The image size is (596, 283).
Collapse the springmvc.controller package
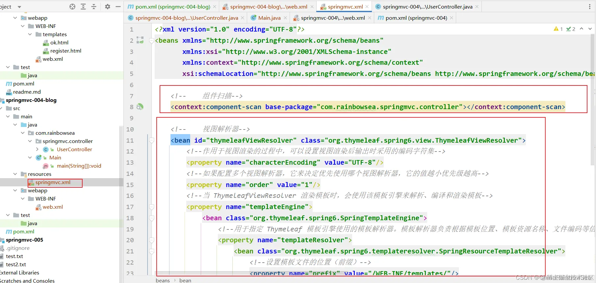coord(30,141)
